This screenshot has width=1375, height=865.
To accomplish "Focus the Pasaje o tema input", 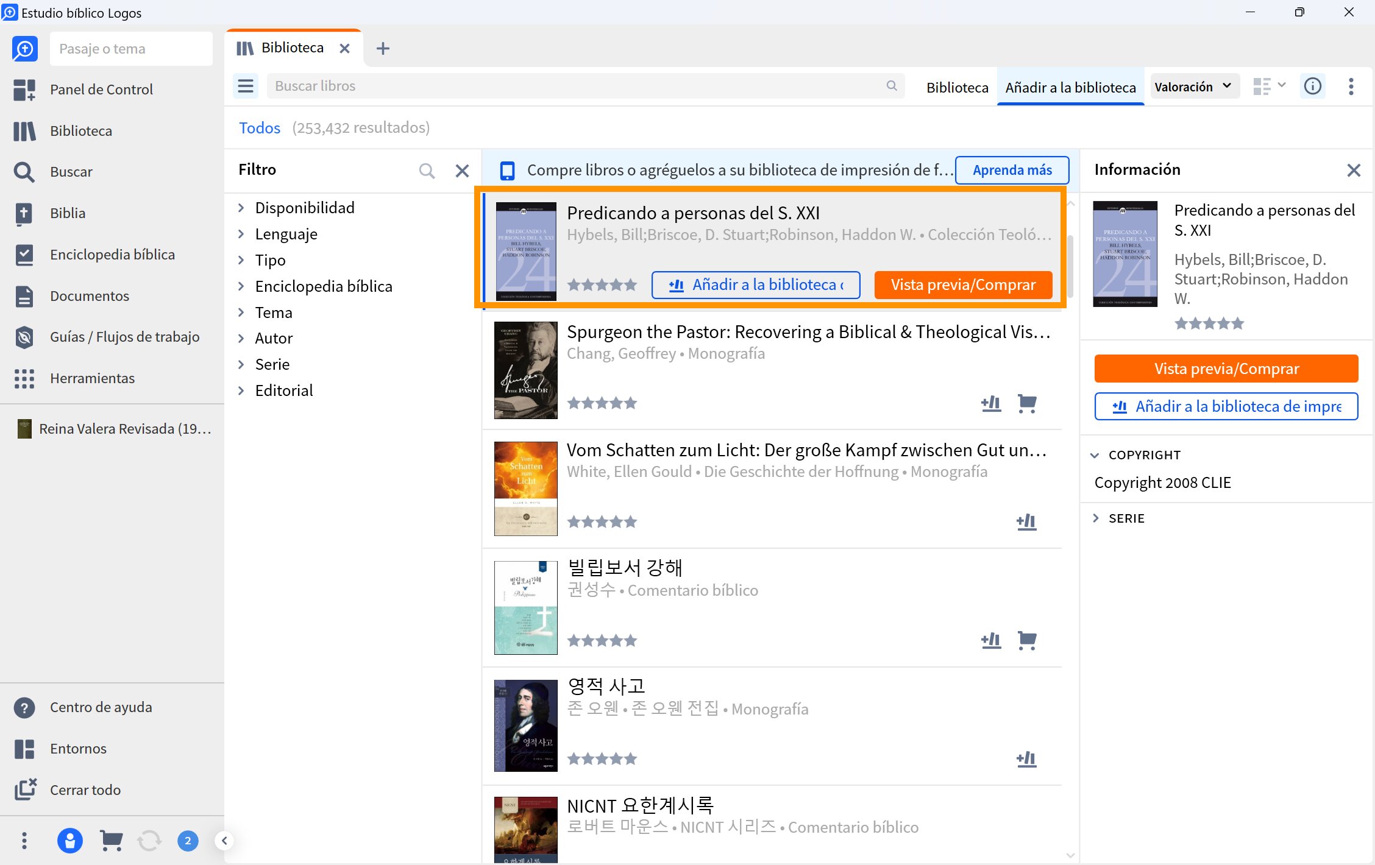I will 131,49.
